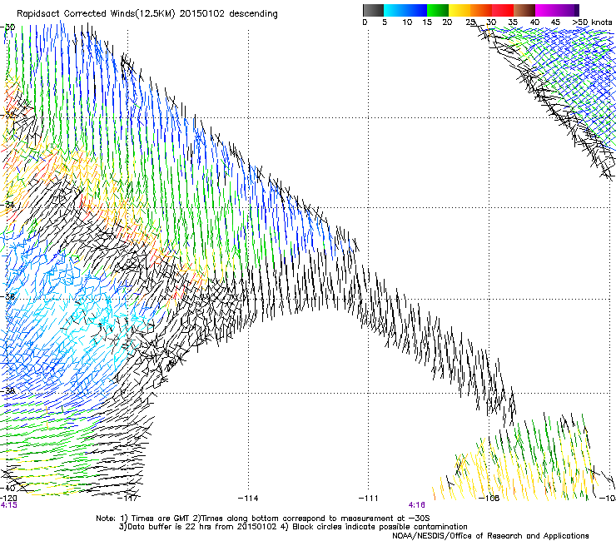The width and height of the screenshot is (616, 541).
Task: Click the '-40' latitude axis label
Action: click(x=7, y=488)
